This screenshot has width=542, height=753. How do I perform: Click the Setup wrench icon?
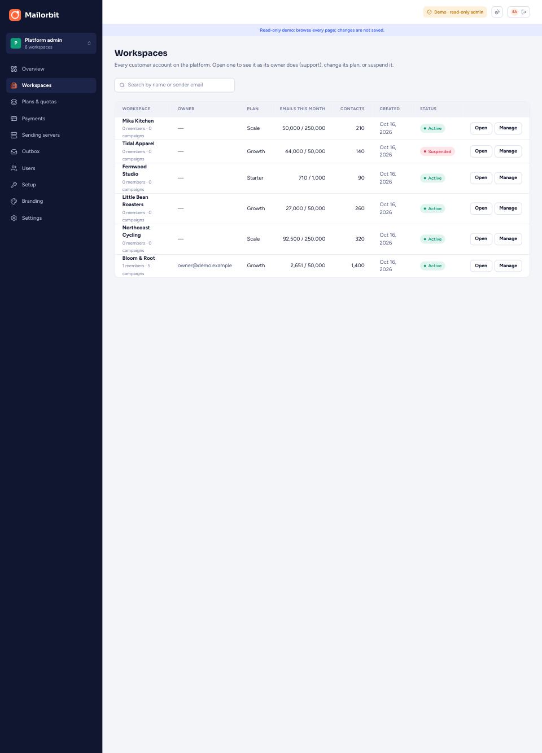14,185
